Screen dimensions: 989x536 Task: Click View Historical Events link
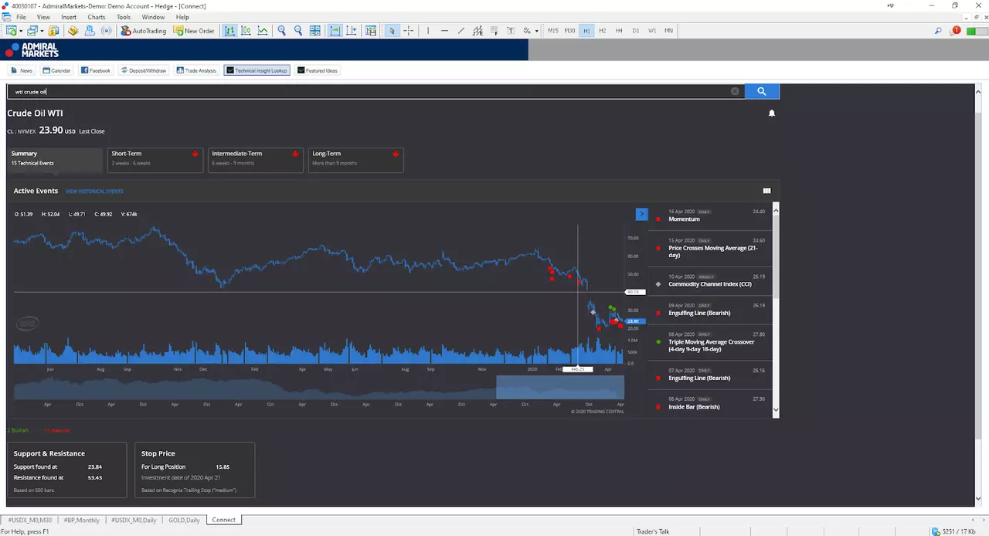pyautogui.click(x=94, y=191)
